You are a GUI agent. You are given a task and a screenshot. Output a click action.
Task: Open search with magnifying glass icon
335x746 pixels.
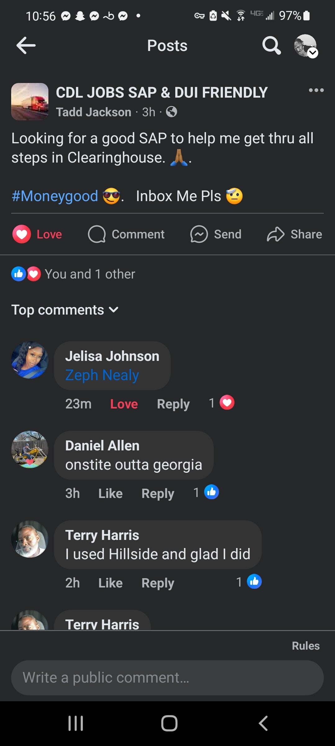271,45
